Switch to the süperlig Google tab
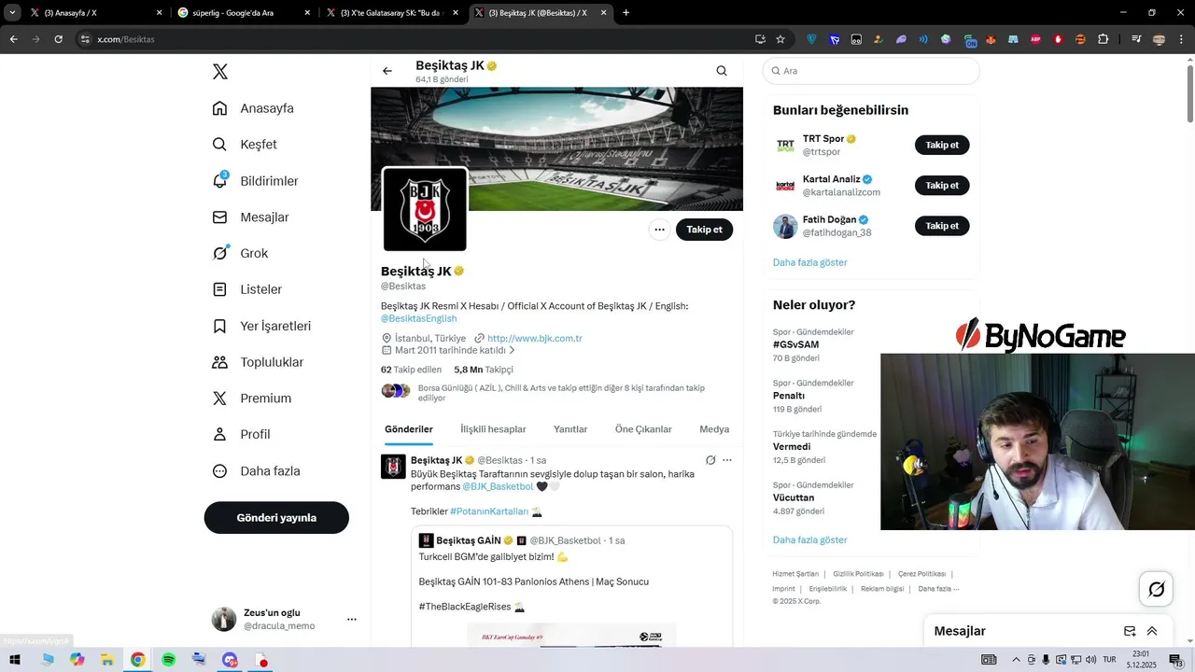The height and width of the screenshot is (672, 1195). pyautogui.click(x=243, y=13)
